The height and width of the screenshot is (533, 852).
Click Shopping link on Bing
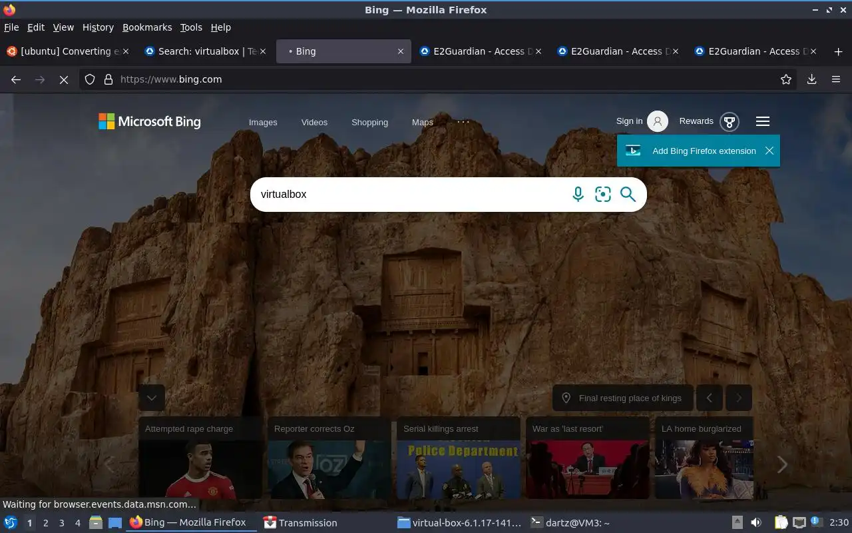pos(369,122)
